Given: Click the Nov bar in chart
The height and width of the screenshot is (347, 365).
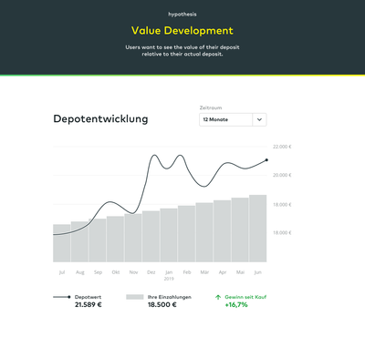Looking at the screenshot, I should [x=133, y=238].
